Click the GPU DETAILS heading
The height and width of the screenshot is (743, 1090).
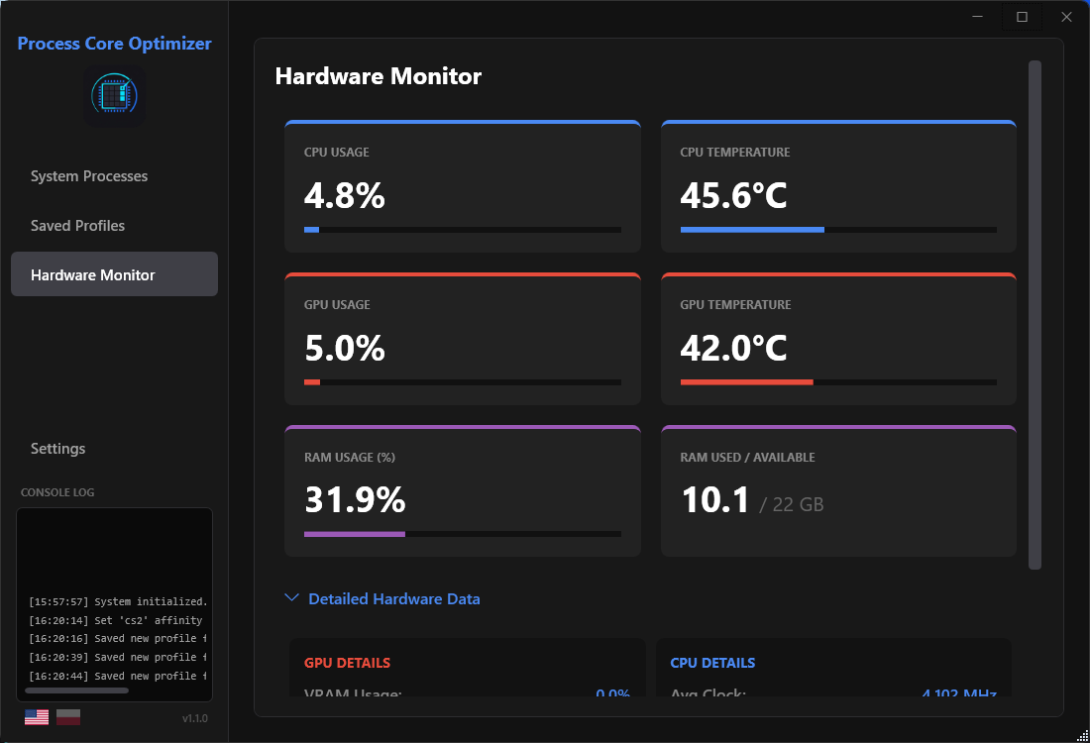(x=347, y=663)
